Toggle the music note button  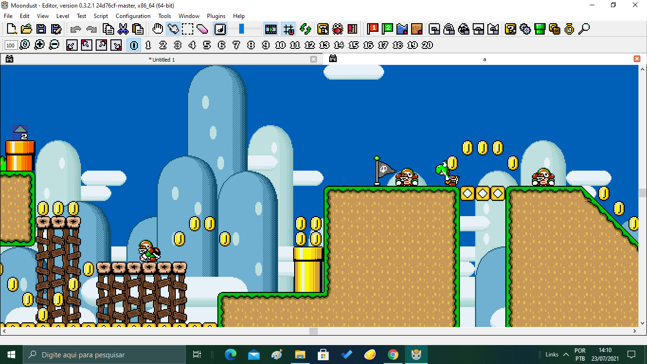point(220,29)
